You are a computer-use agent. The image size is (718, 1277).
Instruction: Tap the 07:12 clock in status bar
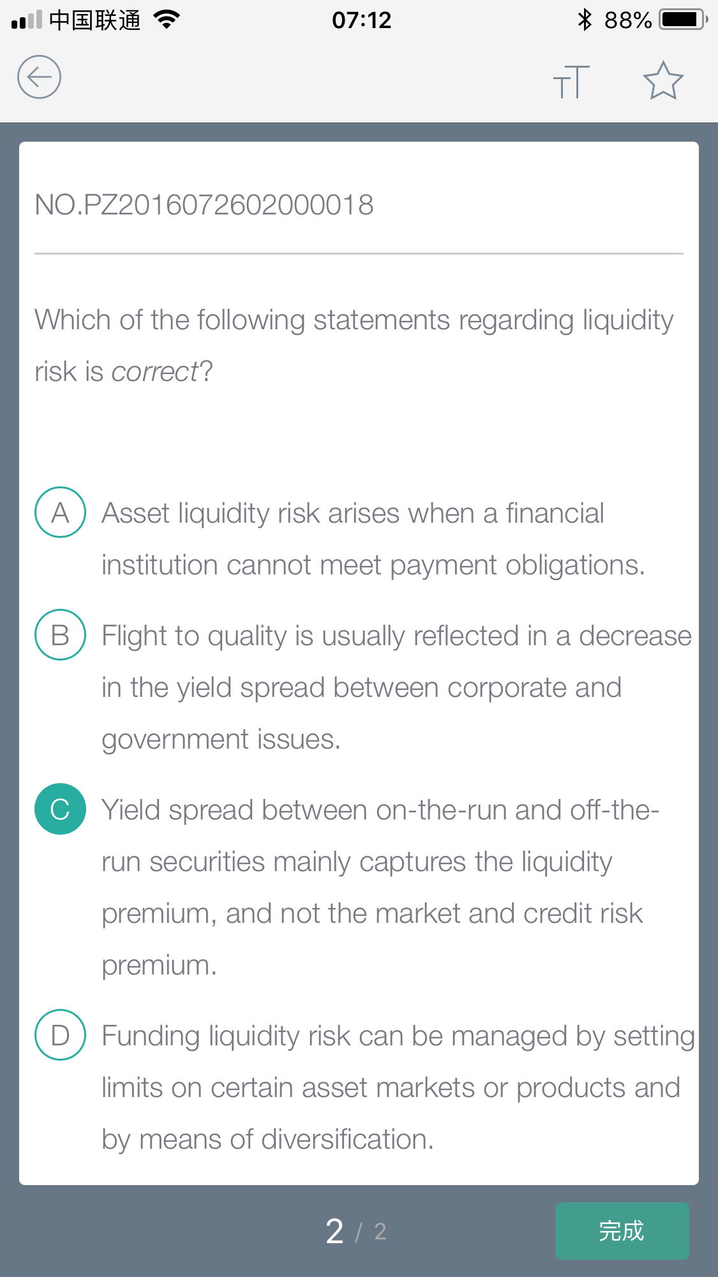[x=361, y=20]
